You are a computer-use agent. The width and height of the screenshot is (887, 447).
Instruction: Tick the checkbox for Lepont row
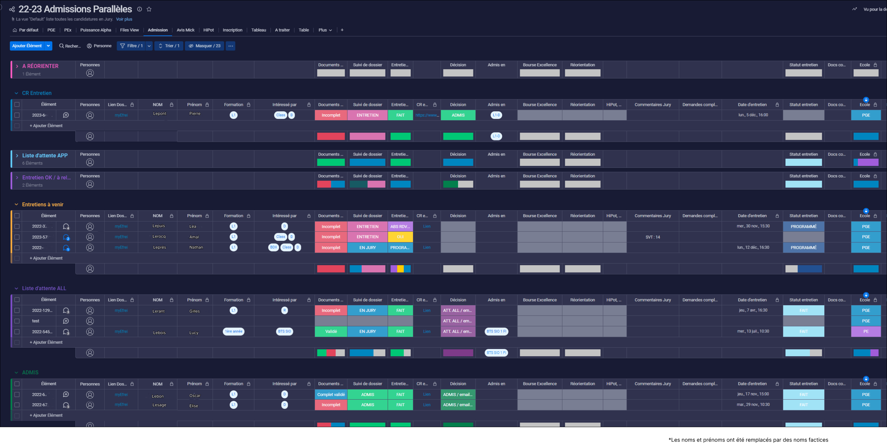[x=17, y=115]
